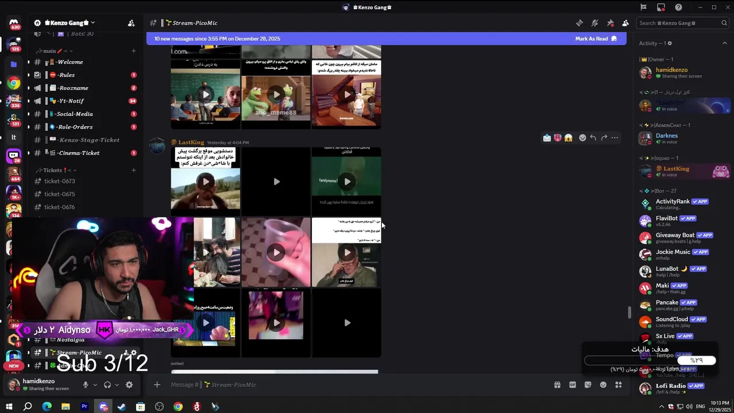The image size is (734, 413).
Task: Open the emoji picker in message bar
Action: (x=603, y=385)
